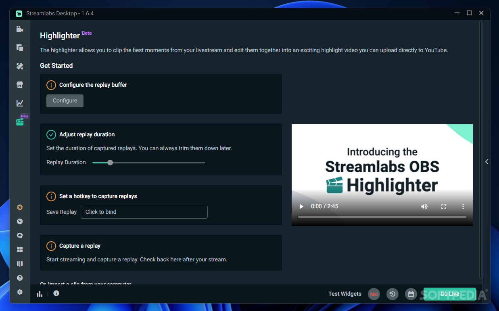Click the info icon in the footer
Image resolution: width=499 pixels, height=311 pixels.
[56, 293]
